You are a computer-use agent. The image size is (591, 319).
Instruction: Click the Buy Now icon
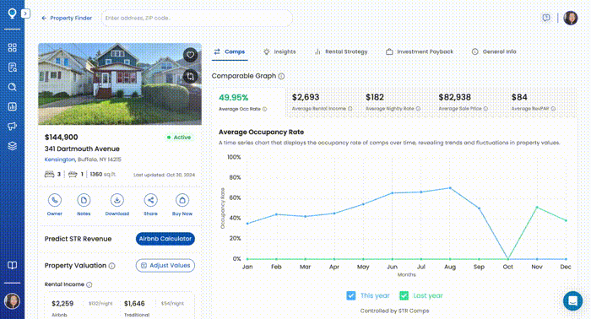[182, 200]
